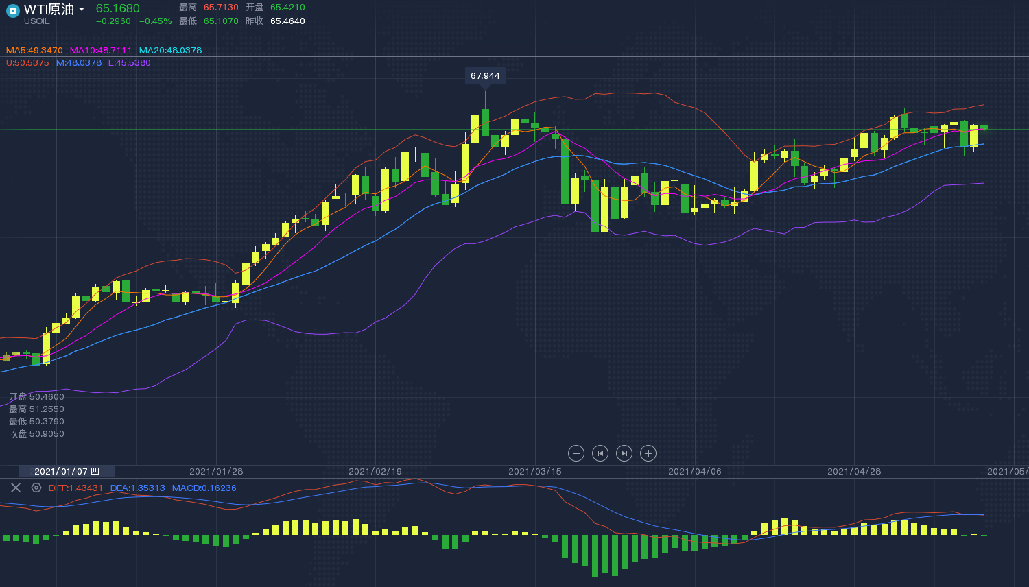Close the MACD indicator panel

coord(16,488)
